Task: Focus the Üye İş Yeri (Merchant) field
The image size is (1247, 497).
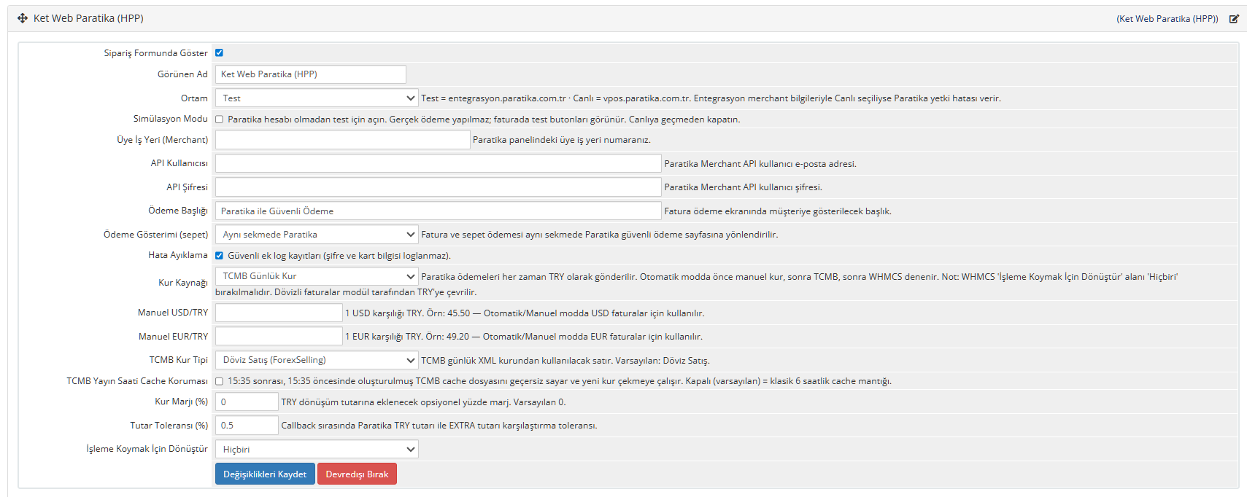Action: [342, 140]
